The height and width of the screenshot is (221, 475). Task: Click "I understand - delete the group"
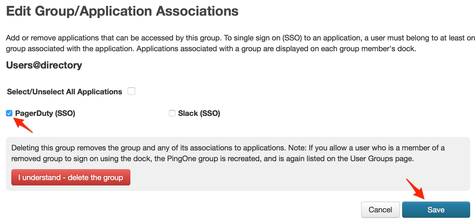(x=71, y=177)
